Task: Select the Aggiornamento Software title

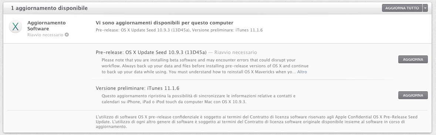Action: point(47,26)
